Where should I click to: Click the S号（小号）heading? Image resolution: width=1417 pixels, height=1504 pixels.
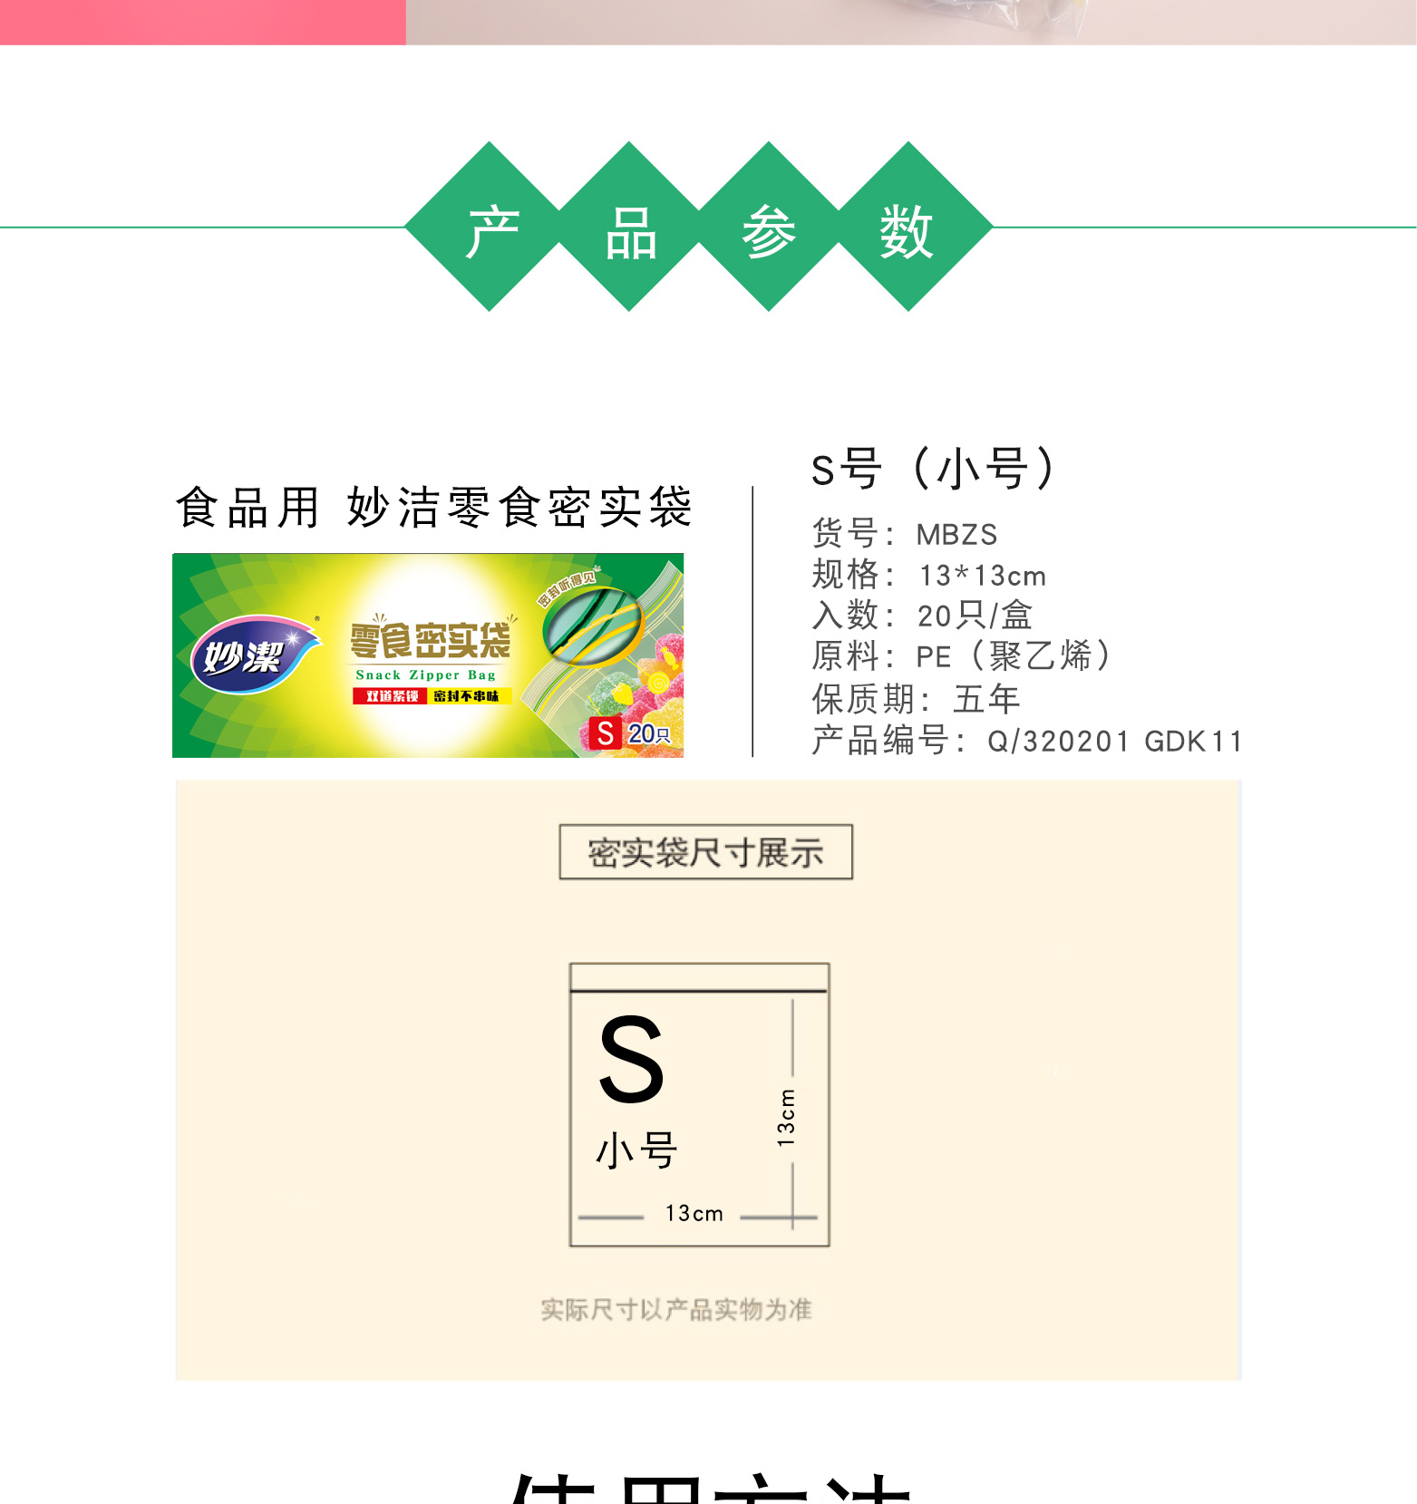click(934, 469)
